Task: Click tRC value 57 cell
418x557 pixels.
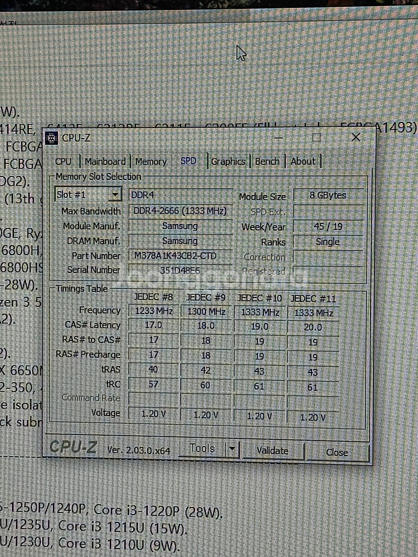Action: click(154, 384)
